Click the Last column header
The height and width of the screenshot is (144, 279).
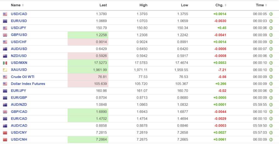[x=103, y=5]
